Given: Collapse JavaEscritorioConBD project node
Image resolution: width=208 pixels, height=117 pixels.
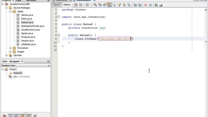Looking at the screenshot, I should click(3, 4).
